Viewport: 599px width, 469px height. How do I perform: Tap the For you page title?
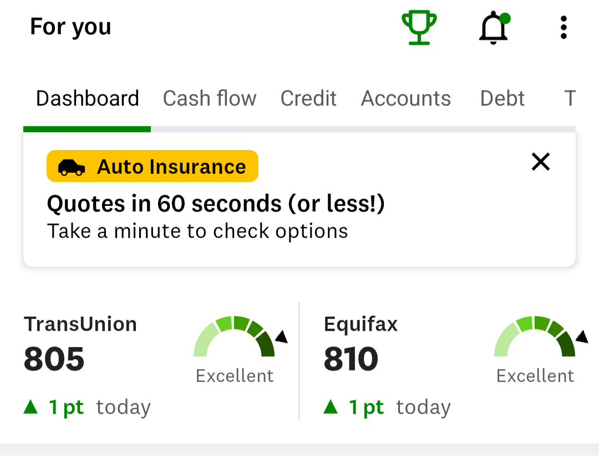70,27
